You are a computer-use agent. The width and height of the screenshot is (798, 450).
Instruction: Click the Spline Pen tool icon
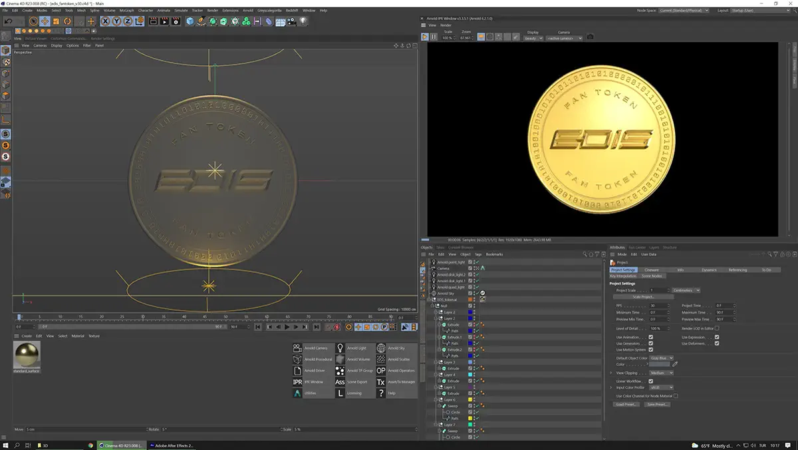[201, 21]
